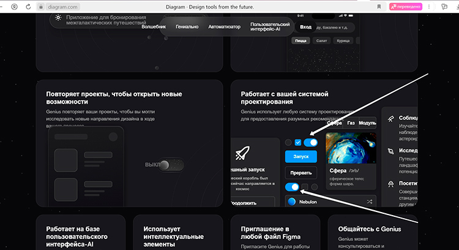Open the Волшебник navigation item
Screen dimensions: 459x250
(x=153, y=27)
